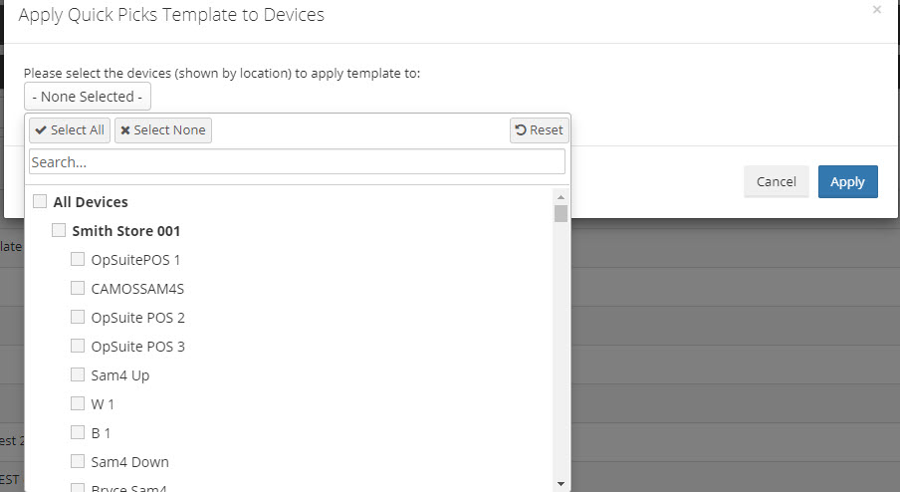Select the Sam4 Up checkbox
The width and height of the screenshot is (900, 492).
tap(78, 374)
